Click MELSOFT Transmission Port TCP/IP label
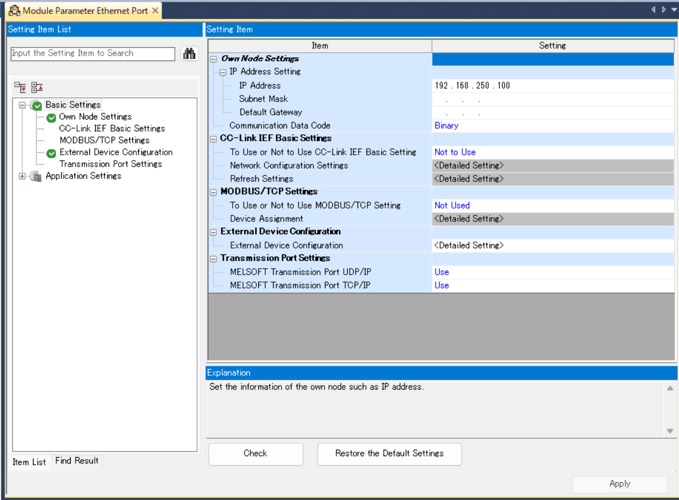Viewport: 679px width, 500px height. [300, 286]
